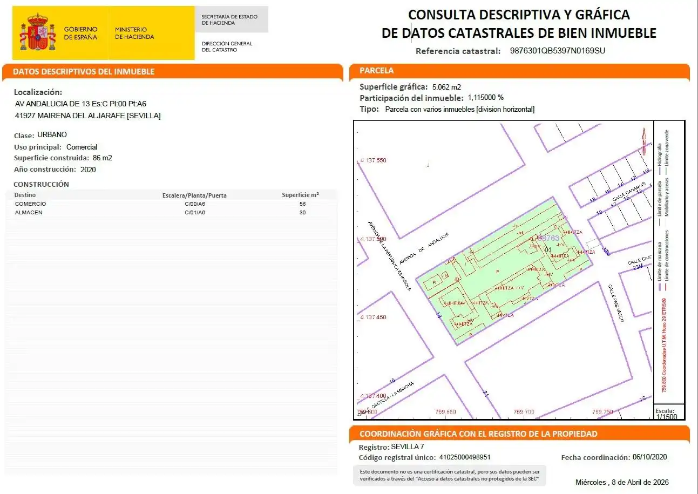
Task: Click the registry value 'SEVILLA 7'
Action: click(408, 446)
